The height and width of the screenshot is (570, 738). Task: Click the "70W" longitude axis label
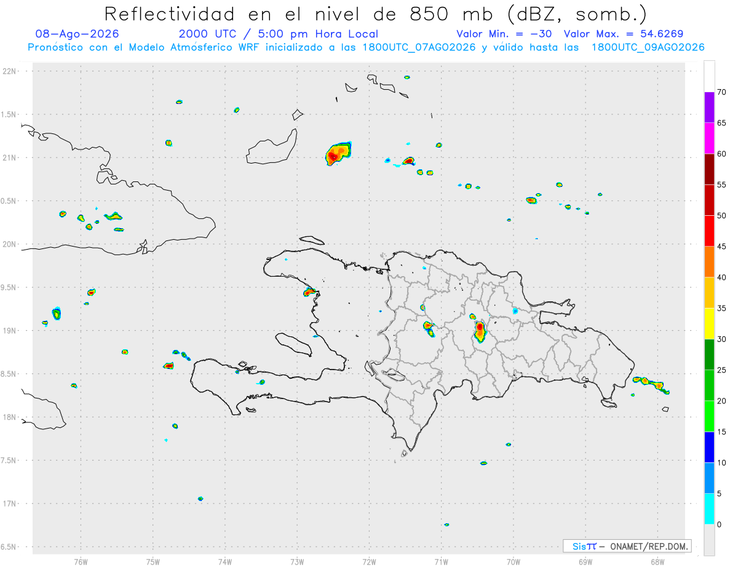click(514, 561)
